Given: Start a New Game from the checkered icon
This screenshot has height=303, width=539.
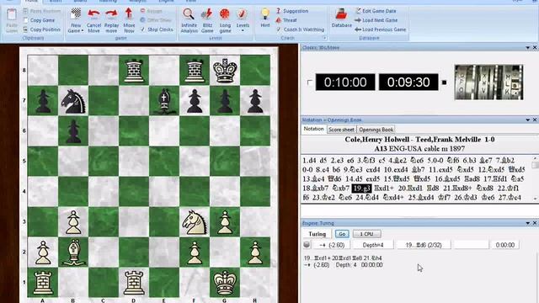Looking at the screenshot, I should (x=76, y=14).
